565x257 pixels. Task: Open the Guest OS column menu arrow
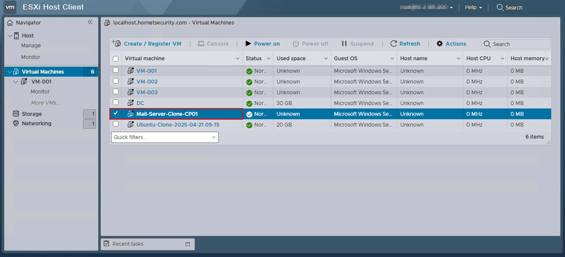392,59
